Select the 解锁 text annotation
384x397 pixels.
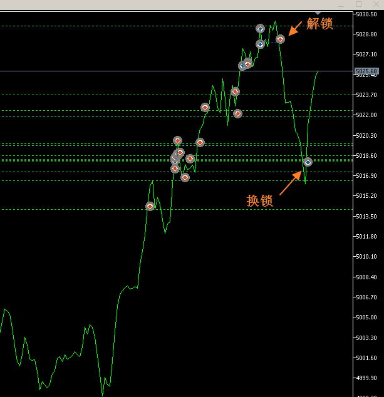319,24
